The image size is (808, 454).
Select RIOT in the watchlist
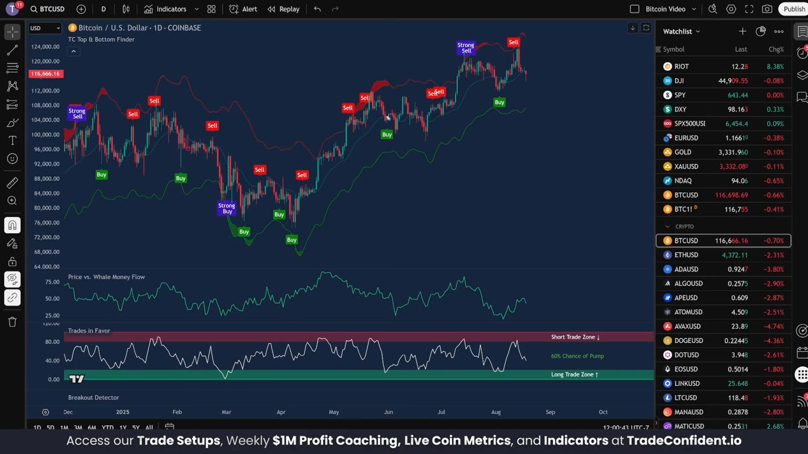point(723,66)
